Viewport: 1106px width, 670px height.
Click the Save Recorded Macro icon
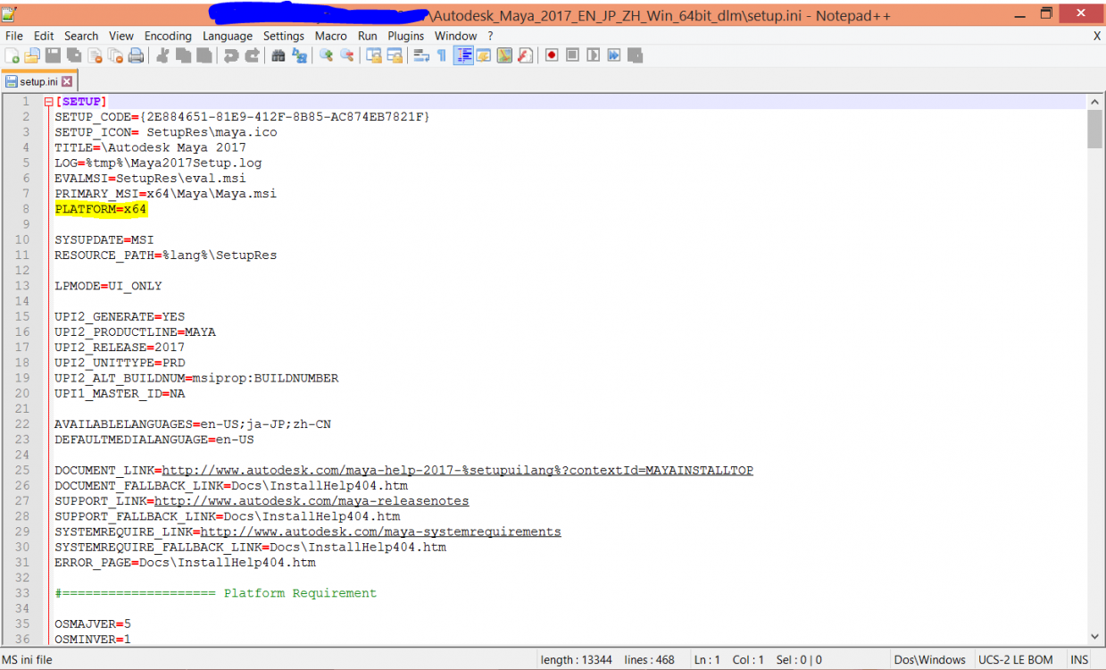635,55
